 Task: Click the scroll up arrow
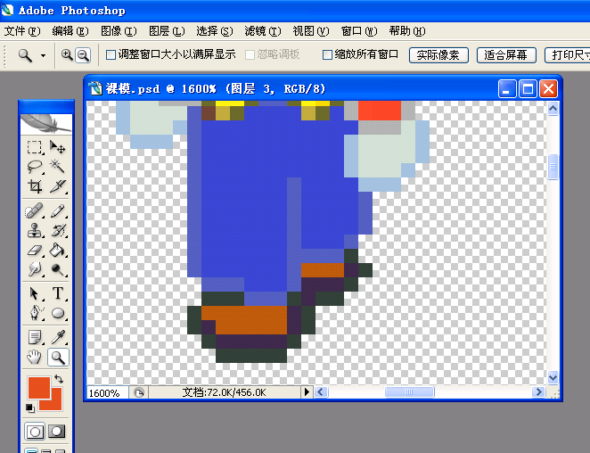coord(553,109)
